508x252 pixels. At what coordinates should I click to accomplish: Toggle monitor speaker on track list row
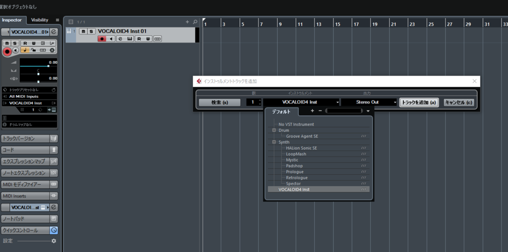pos(111,39)
